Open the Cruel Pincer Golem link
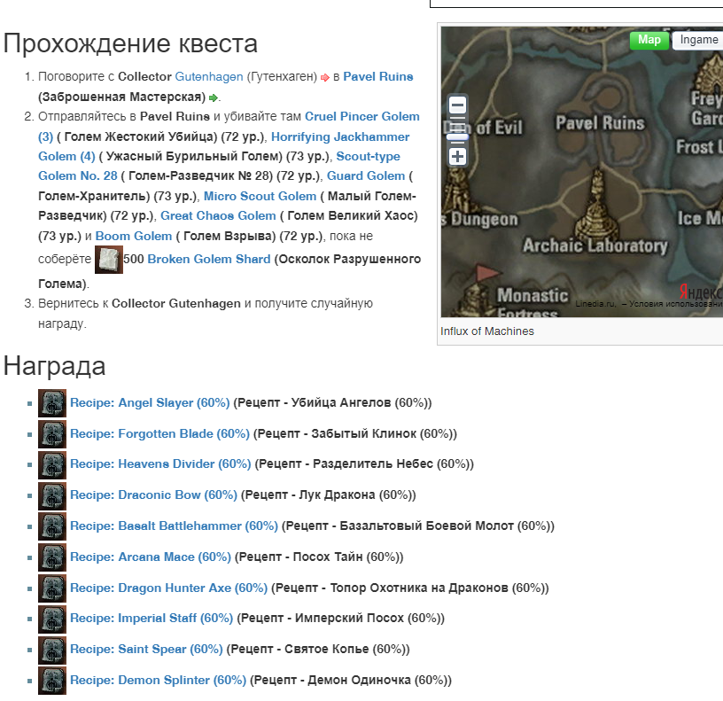 361,116
